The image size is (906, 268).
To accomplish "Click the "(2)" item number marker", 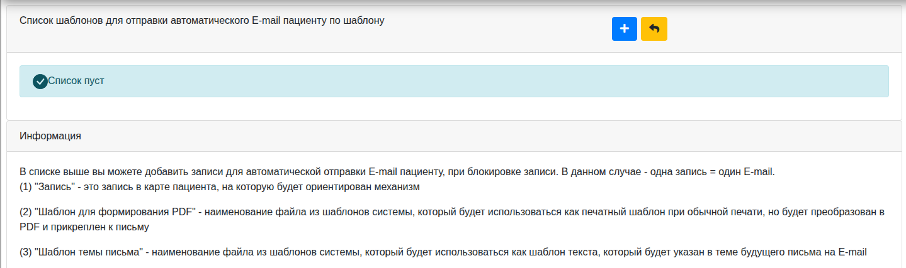I will click(x=26, y=210).
